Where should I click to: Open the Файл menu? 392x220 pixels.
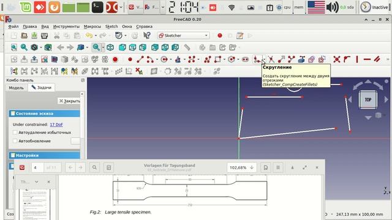[13, 26]
